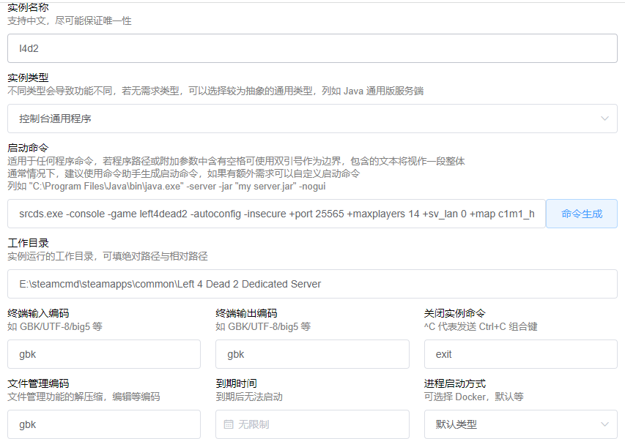Click the file management encoding field 文件管理编码
The height and width of the screenshot is (439, 625).
click(104, 424)
